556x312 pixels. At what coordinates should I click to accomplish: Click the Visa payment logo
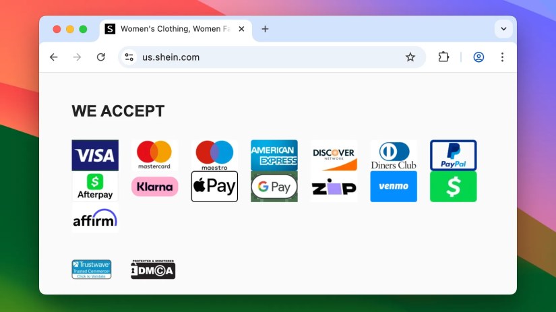[95, 155]
